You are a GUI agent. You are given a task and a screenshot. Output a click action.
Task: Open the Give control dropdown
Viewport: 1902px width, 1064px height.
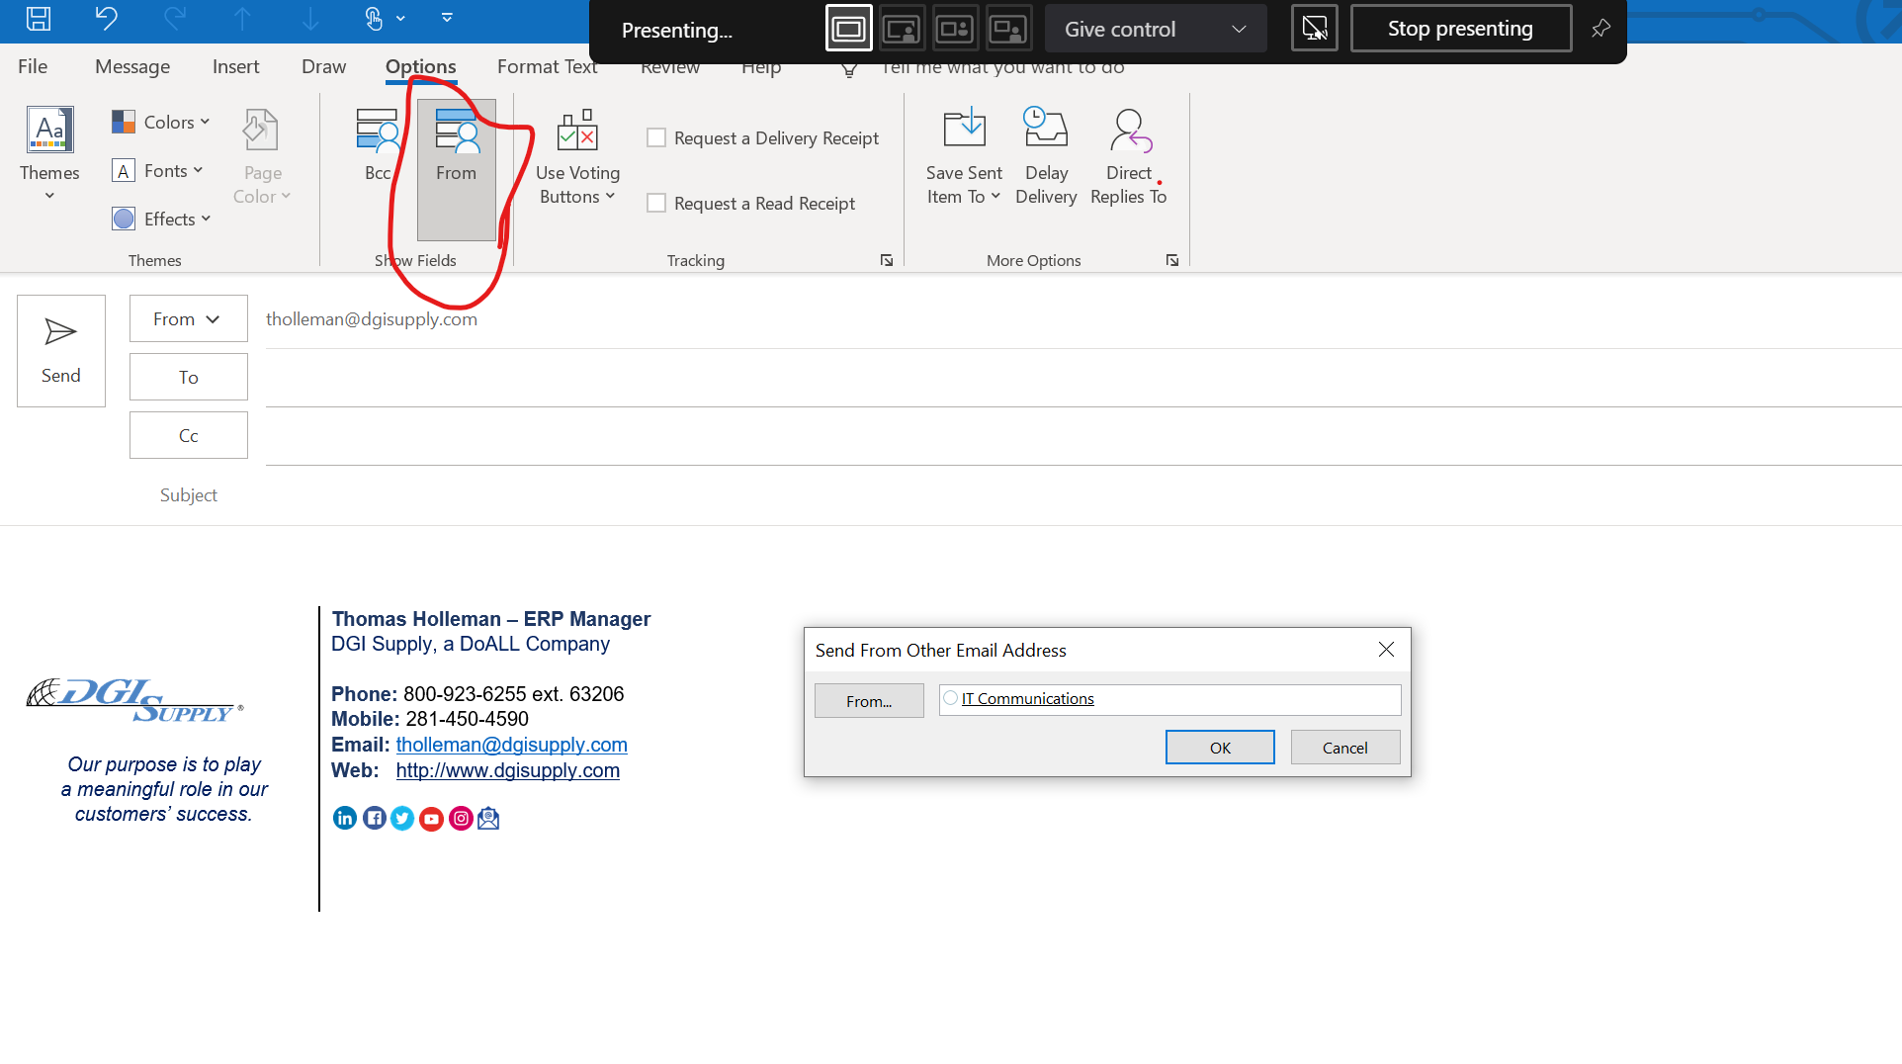(x=1155, y=30)
